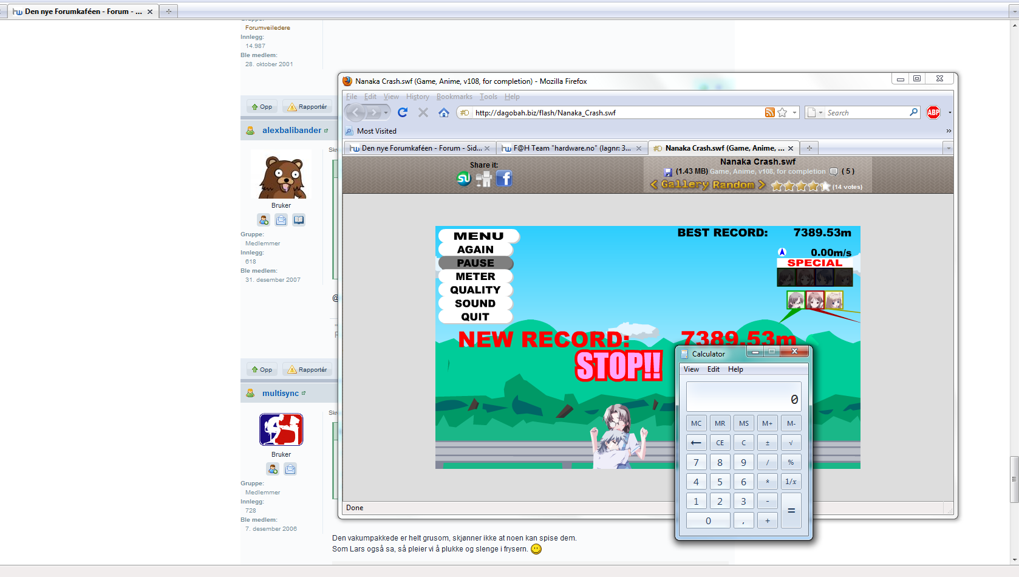Toggle PAUSE in the game menu
This screenshot has width=1019, height=577.
[x=475, y=263]
